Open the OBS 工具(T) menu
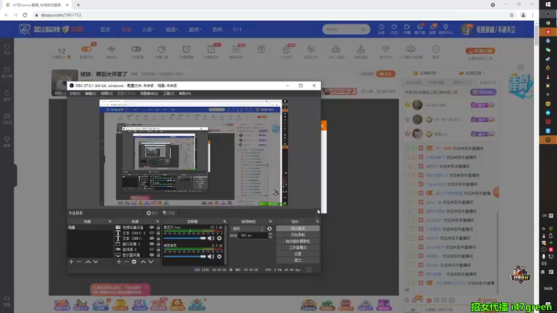557x313 pixels. [x=168, y=94]
